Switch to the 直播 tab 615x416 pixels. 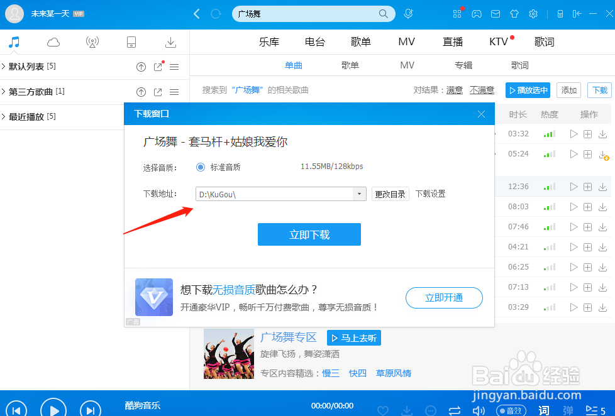pyautogui.click(x=453, y=42)
